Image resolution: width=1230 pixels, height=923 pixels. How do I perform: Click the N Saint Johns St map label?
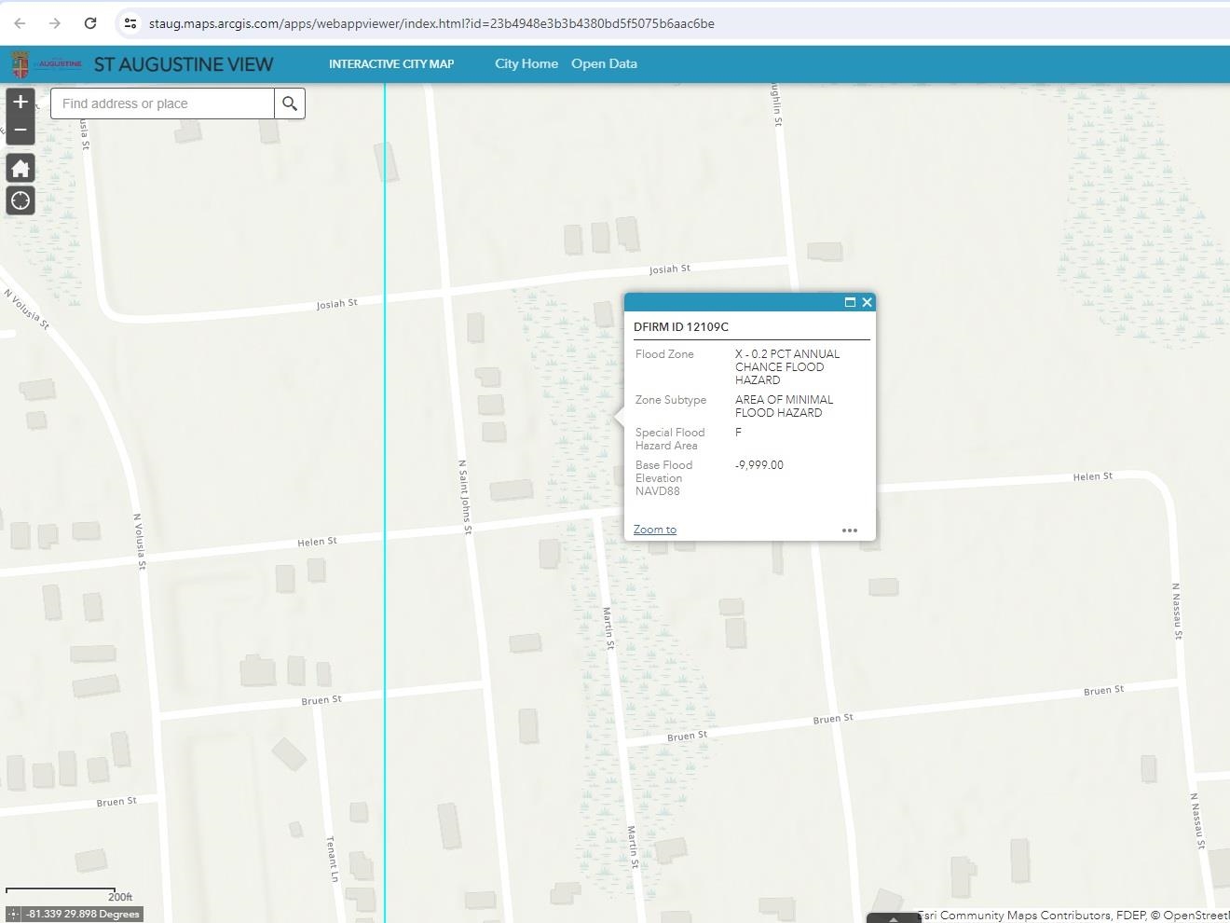pos(465,497)
